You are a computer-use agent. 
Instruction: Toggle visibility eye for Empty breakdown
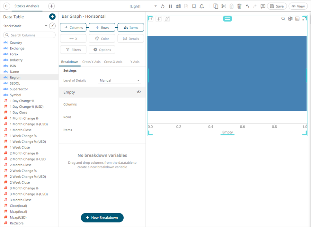coord(139,92)
